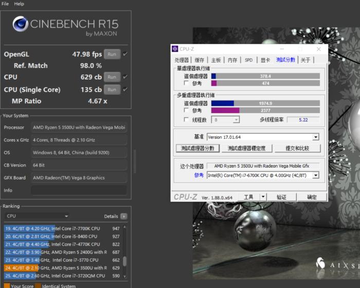Open the File menu in Cinebench
Viewport: 360px width, 288px height.
(5, 4)
